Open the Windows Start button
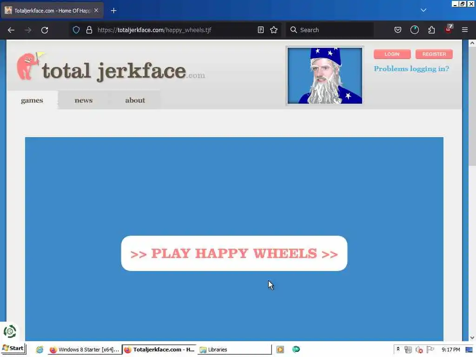476x357 pixels. coord(13,349)
